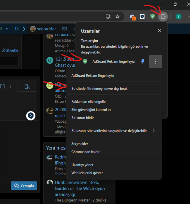The height and width of the screenshot is (204, 190).
Task: Choose Web izinlerini göster
Action: click(x=114, y=173)
